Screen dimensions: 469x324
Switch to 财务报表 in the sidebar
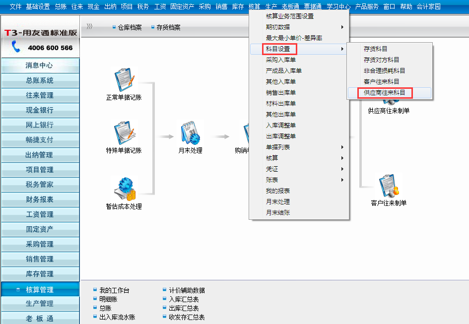tap(40, 199)
